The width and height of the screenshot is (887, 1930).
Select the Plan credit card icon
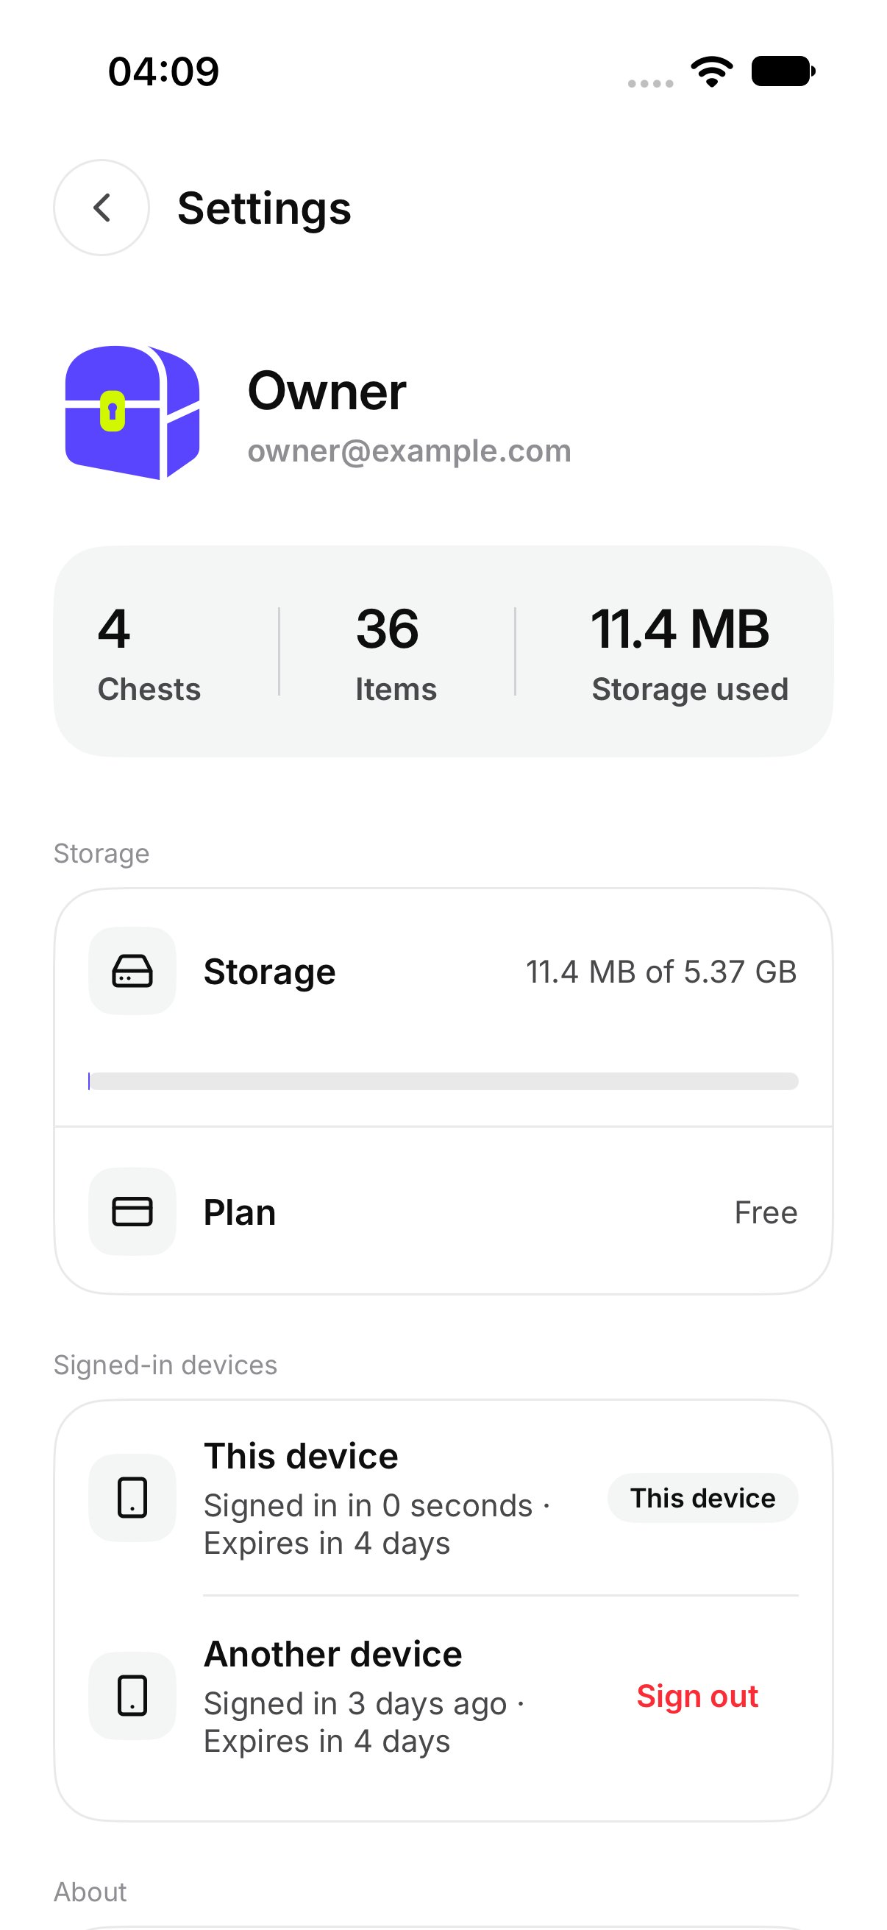(132, 1212)
